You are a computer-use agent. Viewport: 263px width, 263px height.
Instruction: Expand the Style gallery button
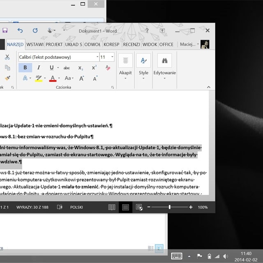point(143,67)
